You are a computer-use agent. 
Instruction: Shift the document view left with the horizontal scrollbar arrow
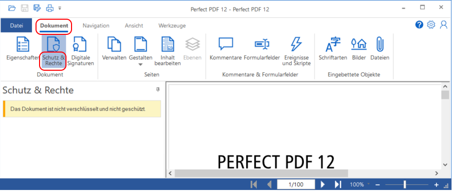(x=170, y=173)
